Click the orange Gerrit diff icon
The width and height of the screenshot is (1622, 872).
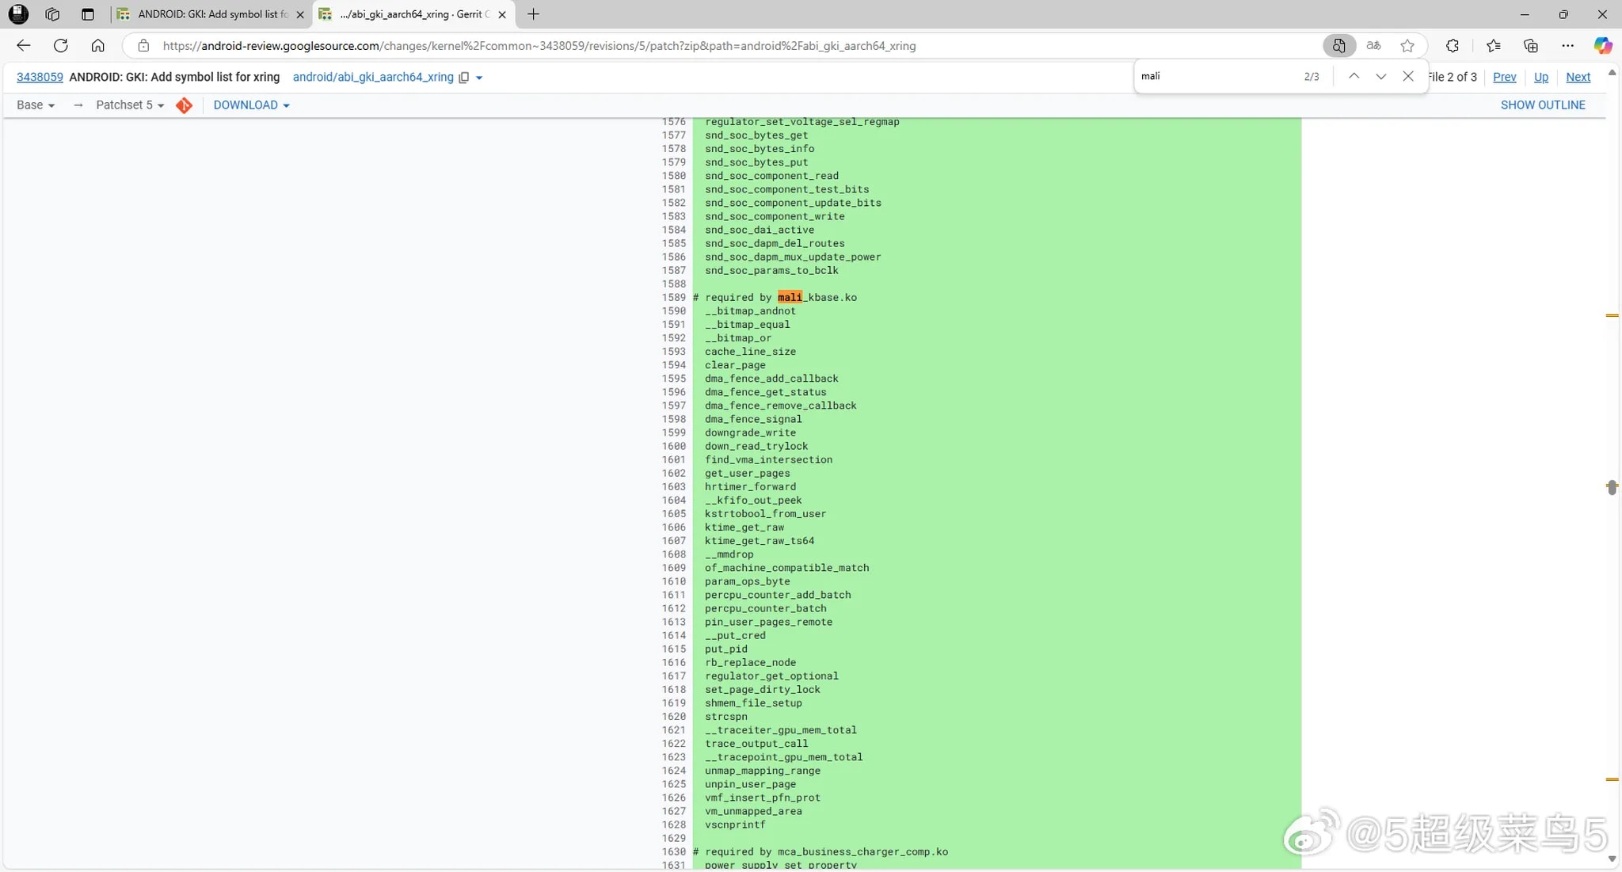(184, 105)
